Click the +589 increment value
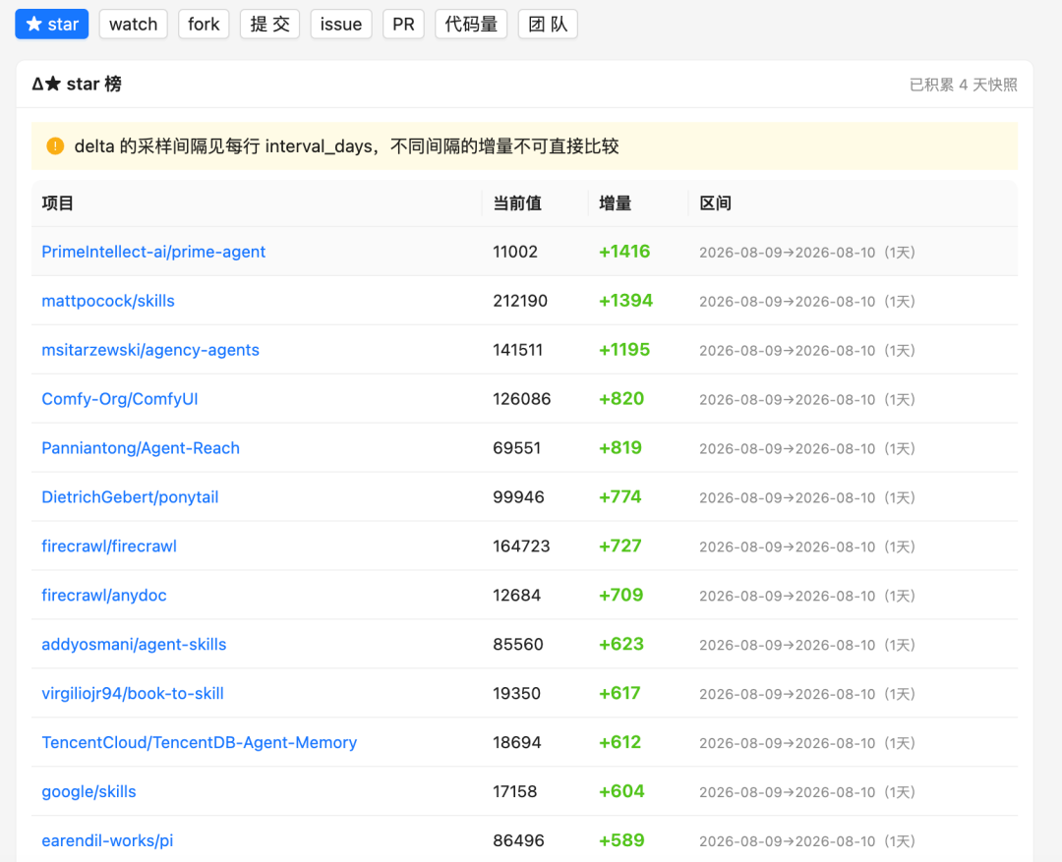The height and width of the screenshot is (862, 1062). [x=621, y=841]
